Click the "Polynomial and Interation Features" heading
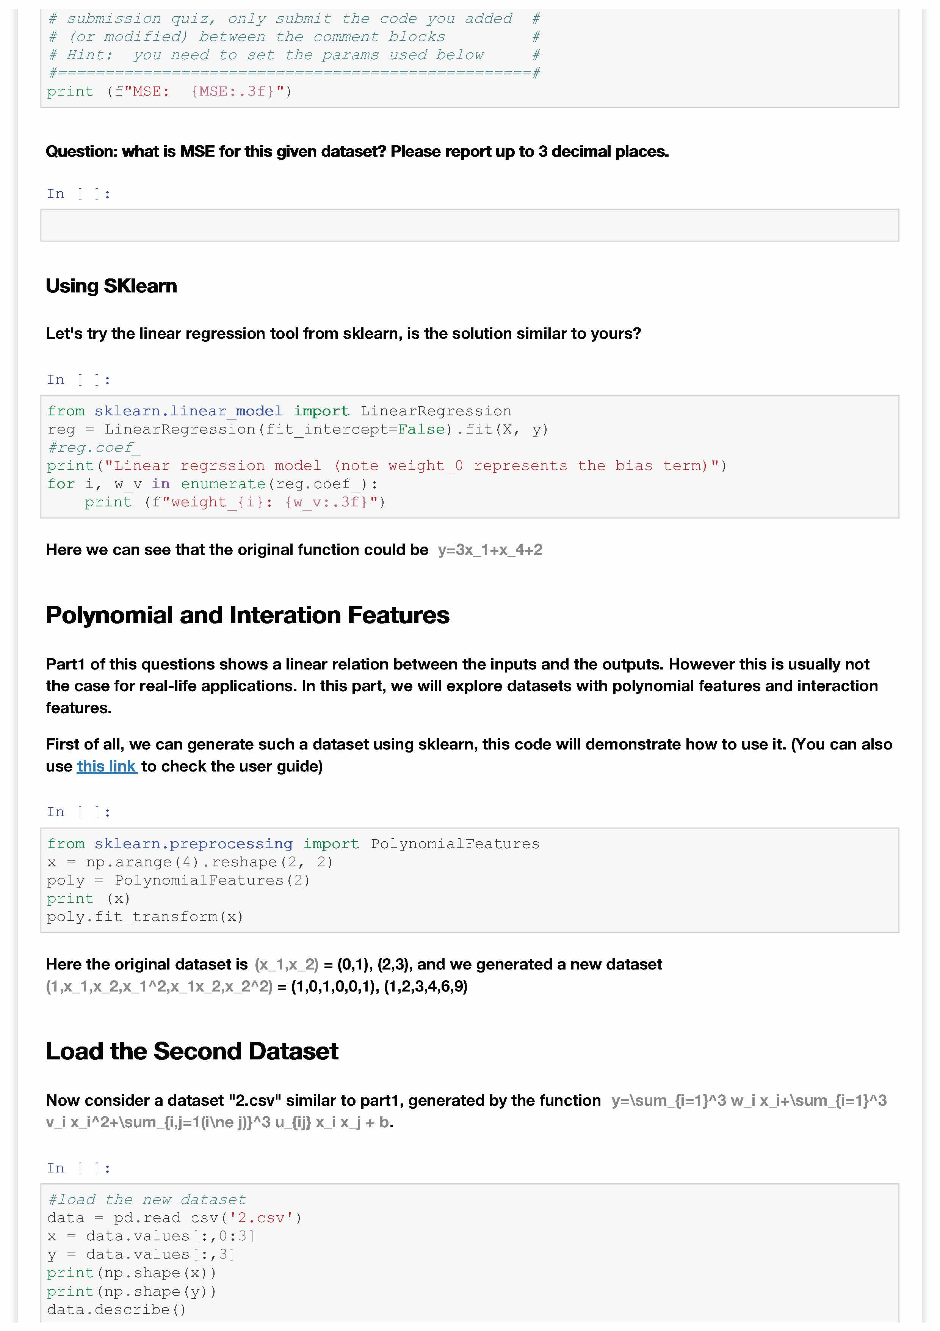The width and height of the screenshot is (940, 1331). point(247,615)
